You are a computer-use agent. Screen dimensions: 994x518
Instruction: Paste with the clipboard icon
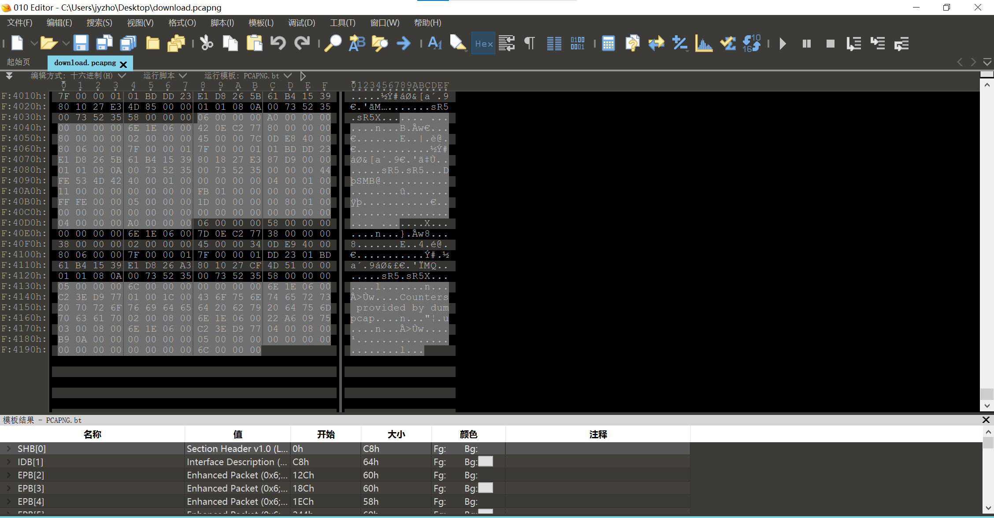tap(254, 43)
